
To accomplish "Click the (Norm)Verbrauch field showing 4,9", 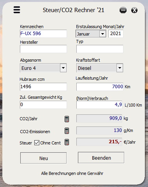I will coord(99,105).
